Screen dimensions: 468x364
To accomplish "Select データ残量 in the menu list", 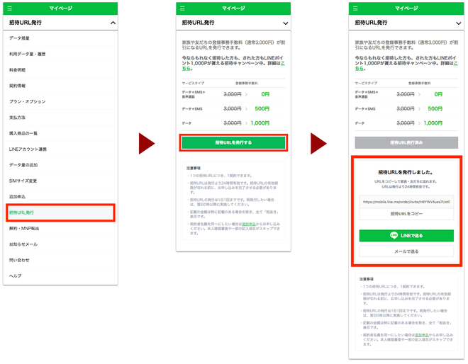I will 60,38.
